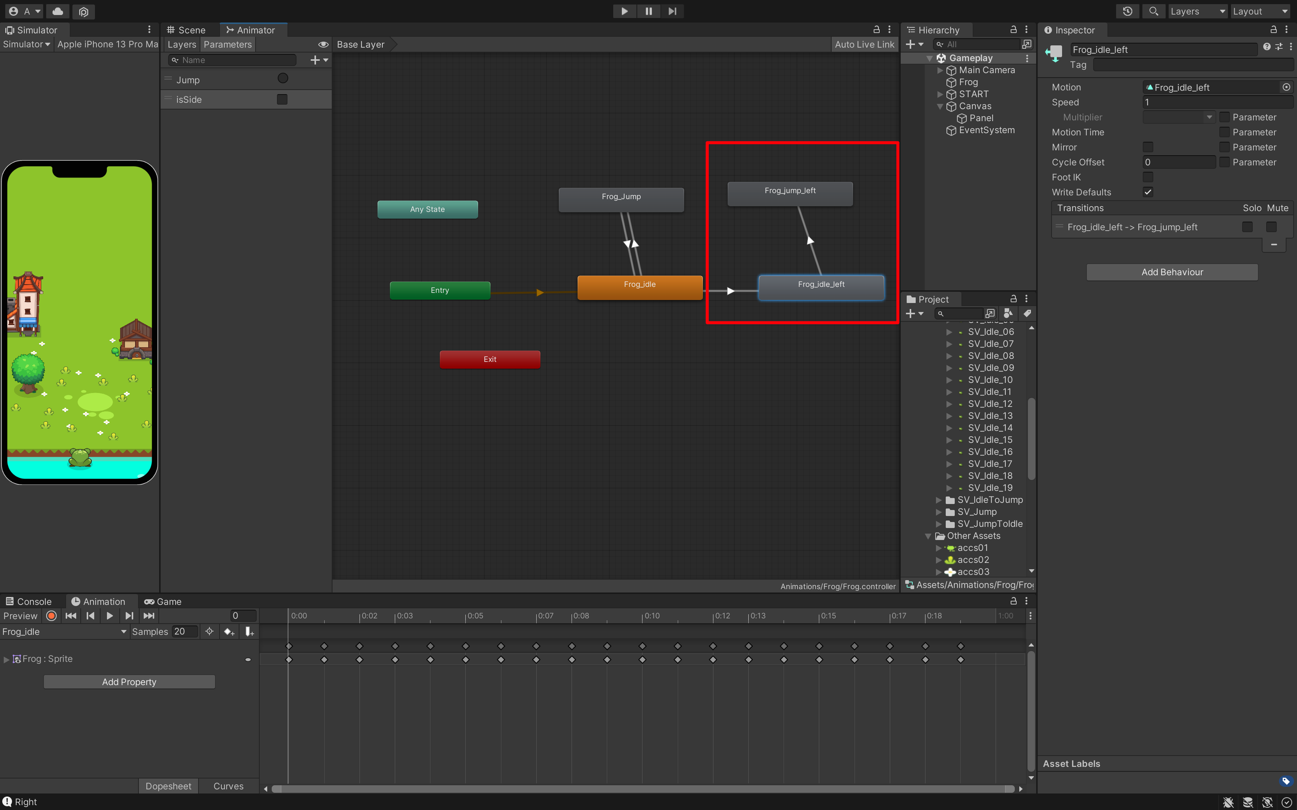This screenshot has width=1297, height=810.
Task: Add a new animator parameter with plus icon
Action: pos(319,60)
